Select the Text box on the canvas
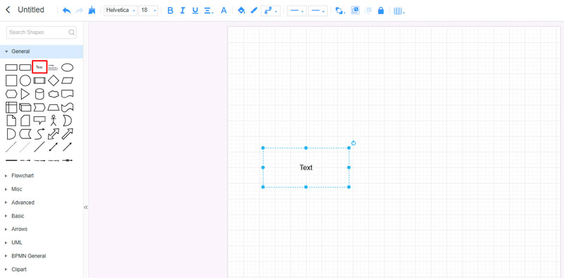Screen dimensions: 564x278 point(306,167)
